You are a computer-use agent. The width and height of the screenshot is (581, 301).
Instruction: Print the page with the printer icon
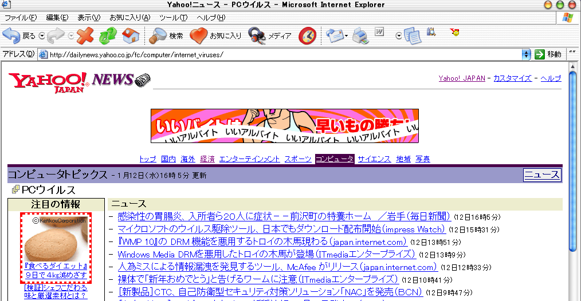coord(360,36)
